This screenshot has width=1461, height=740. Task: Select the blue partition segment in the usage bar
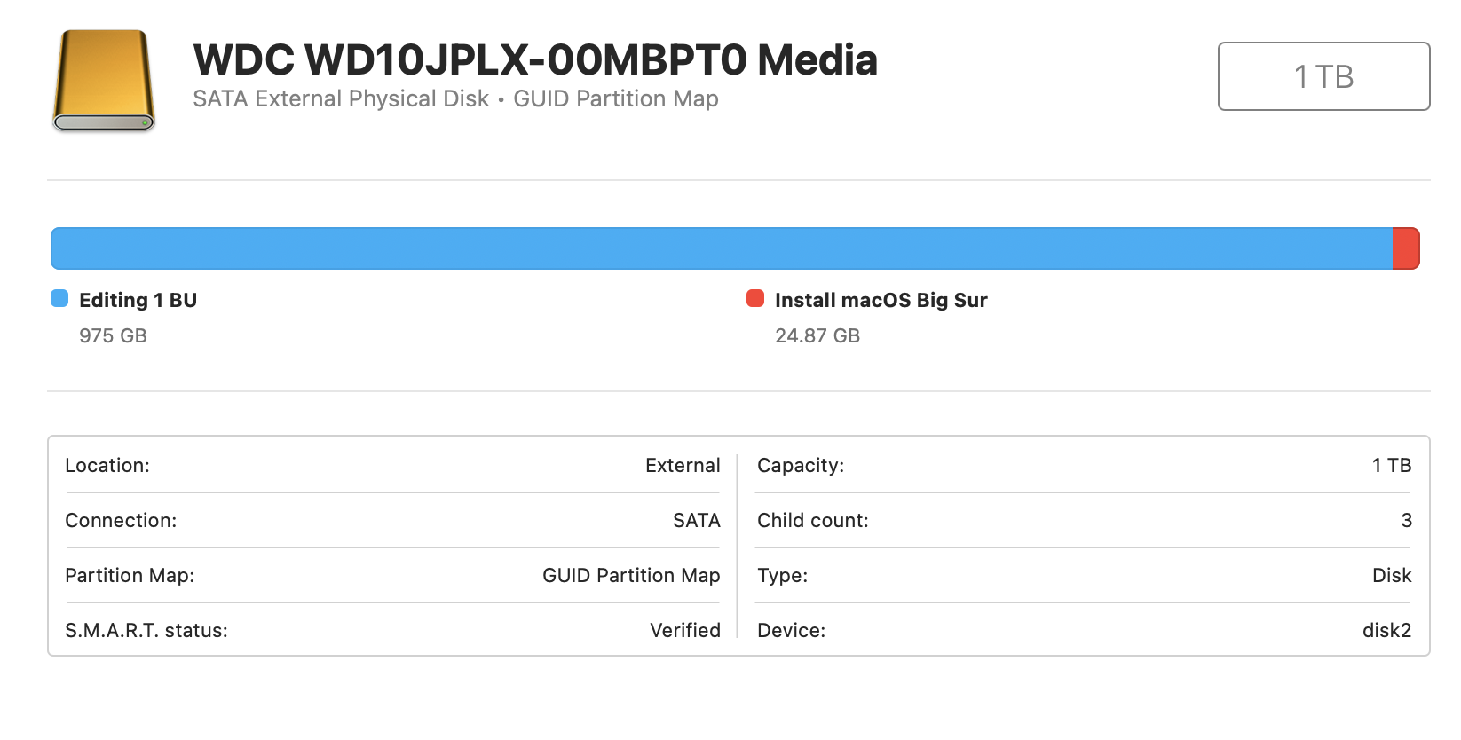721,248
